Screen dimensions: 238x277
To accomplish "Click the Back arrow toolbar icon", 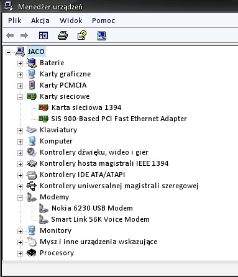I will (x=10, y=35).
